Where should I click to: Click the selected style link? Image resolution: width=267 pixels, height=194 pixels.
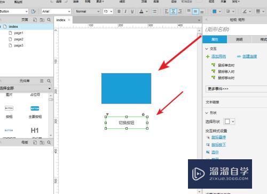coord(215,152)
